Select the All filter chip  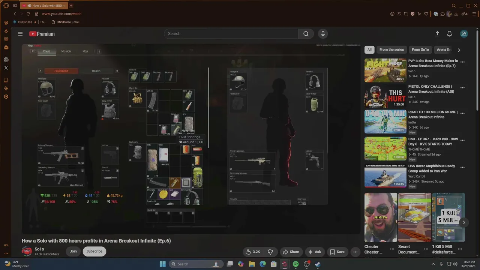(369, 49)
